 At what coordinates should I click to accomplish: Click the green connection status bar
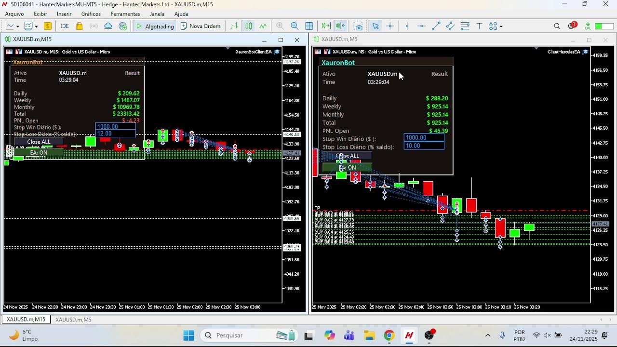(x=604, y=26)
